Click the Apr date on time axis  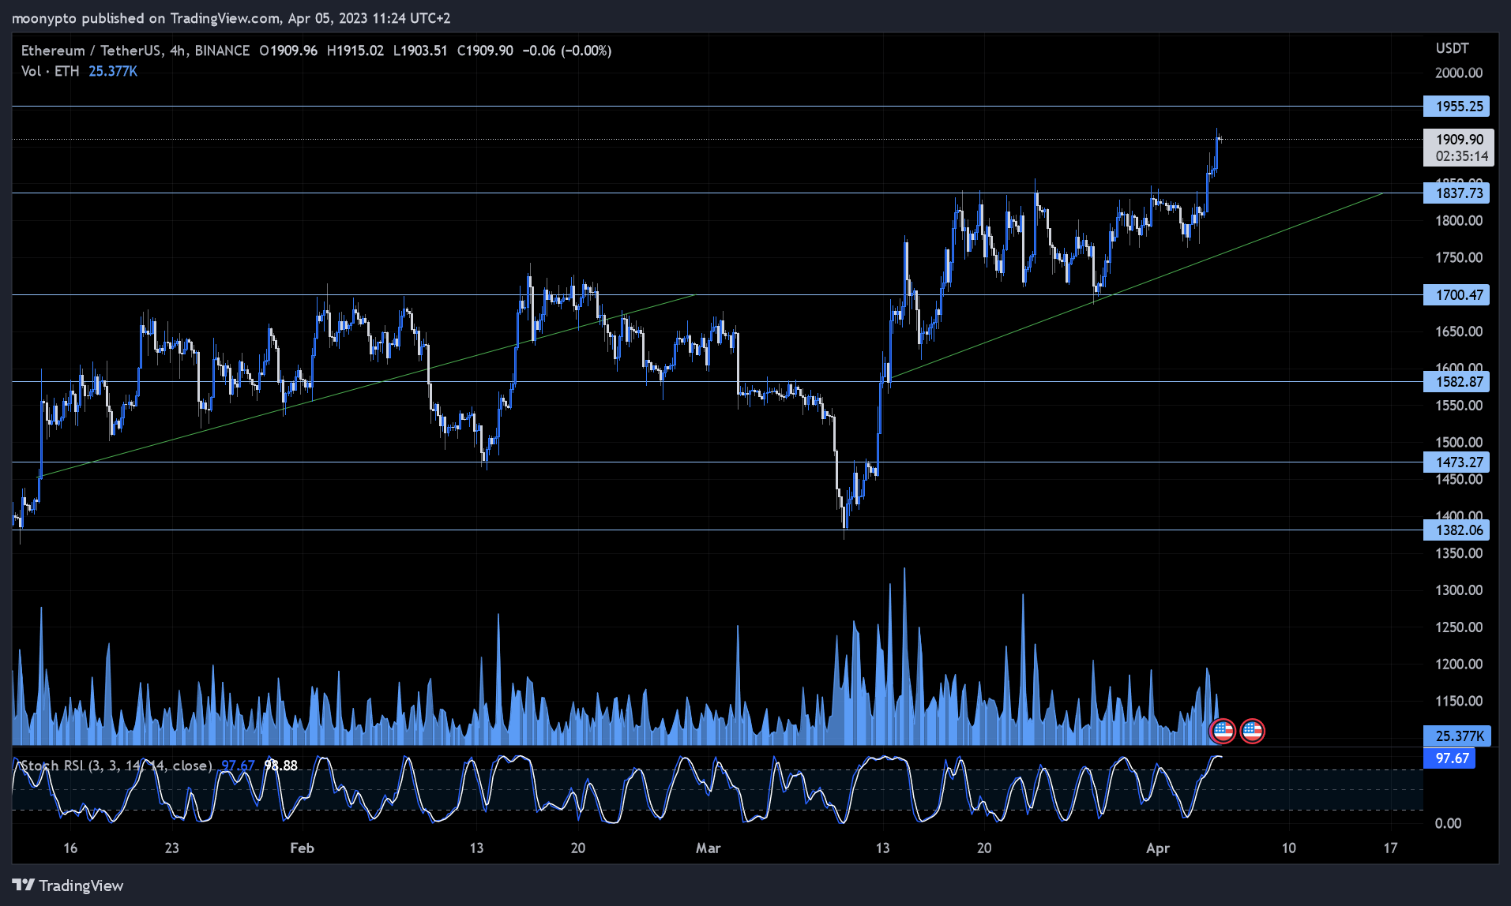click(x=1157, y=848)
